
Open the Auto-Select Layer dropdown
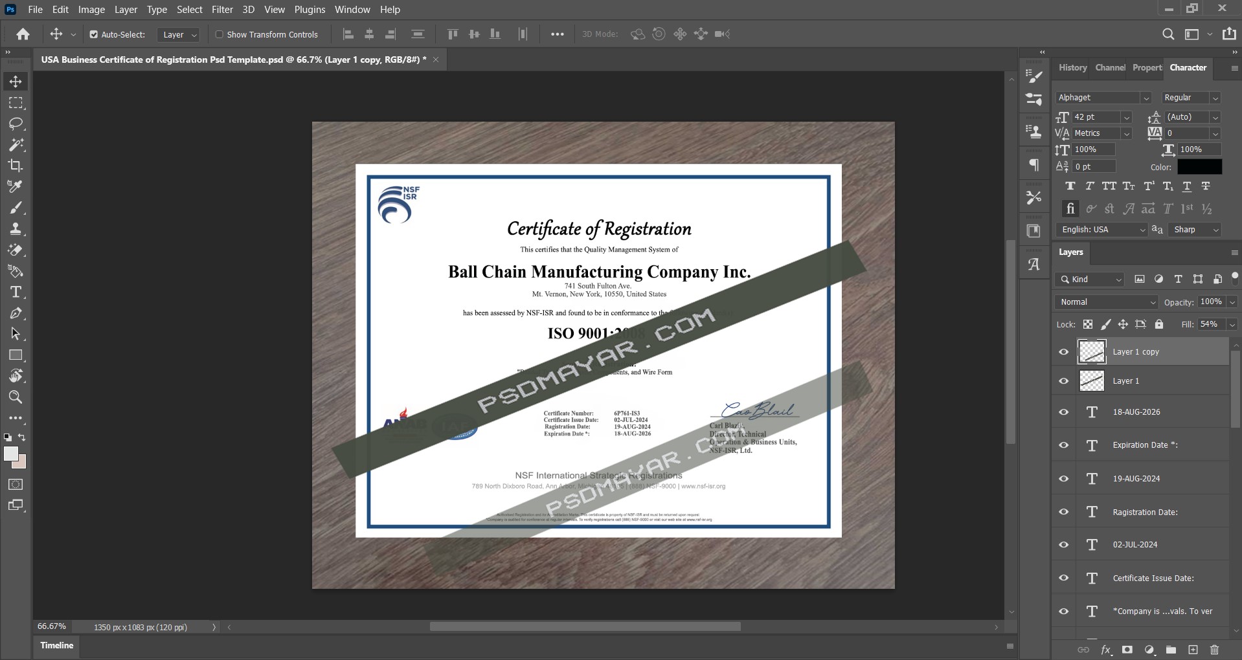tap(179, 34)
